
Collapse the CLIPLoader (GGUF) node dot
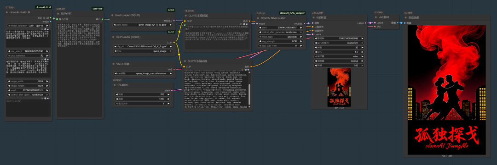coord(113,37)
